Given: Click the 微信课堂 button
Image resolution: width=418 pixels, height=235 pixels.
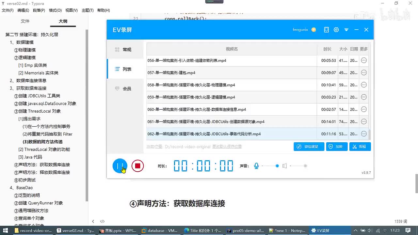Looking at the screenshot, I should [x=309, y=147].
